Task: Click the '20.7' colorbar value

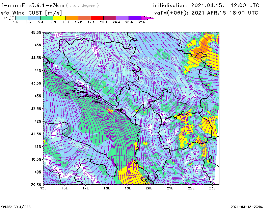Action: (104, 22)
